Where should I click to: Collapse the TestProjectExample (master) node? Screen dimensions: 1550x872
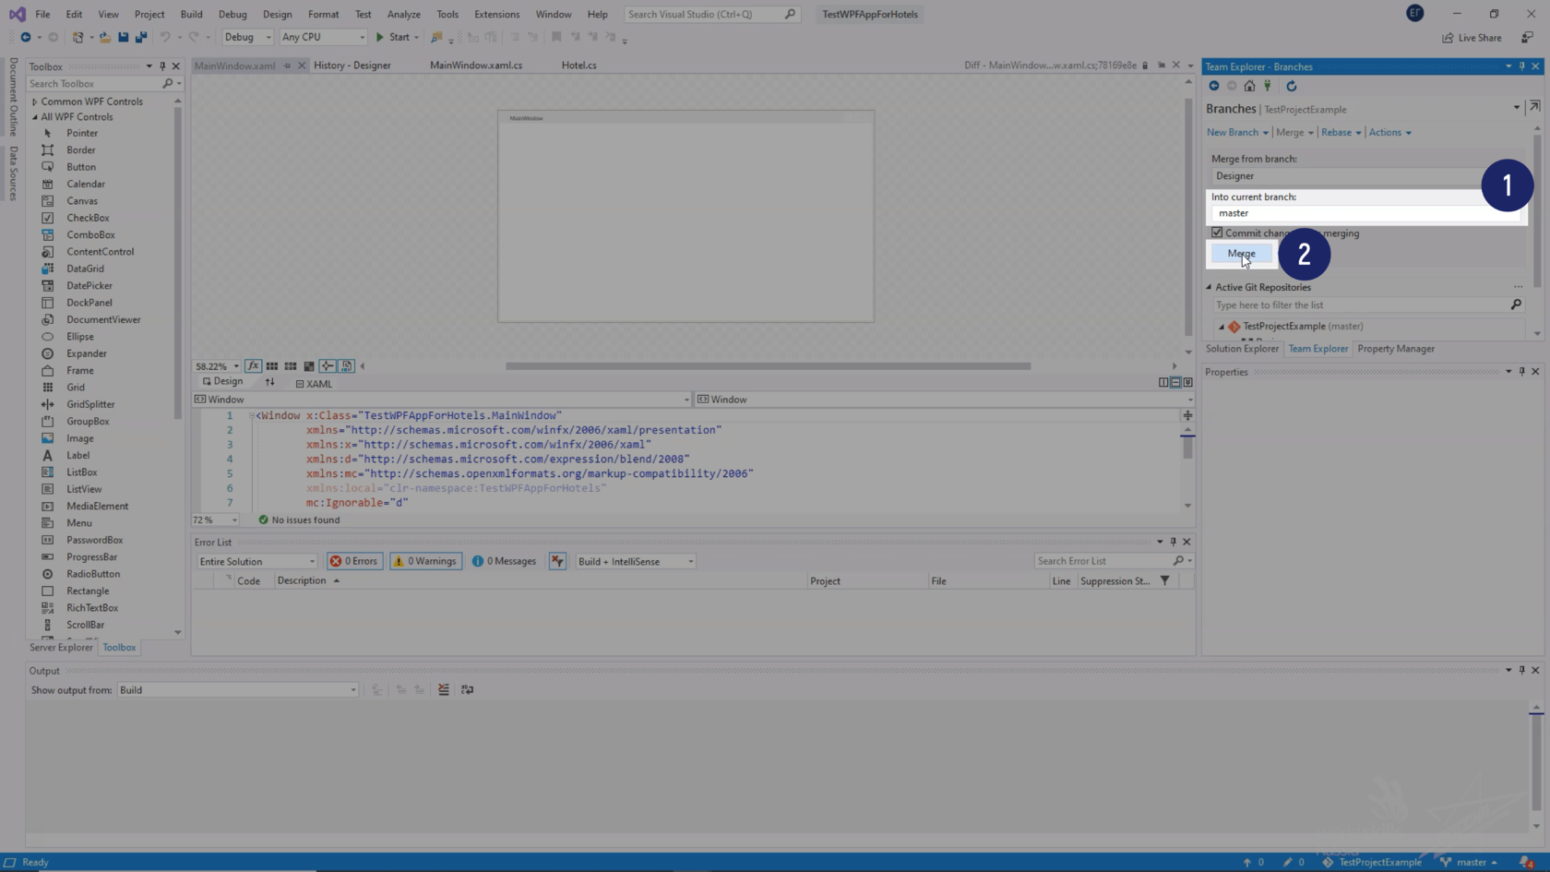point(1222,327)
